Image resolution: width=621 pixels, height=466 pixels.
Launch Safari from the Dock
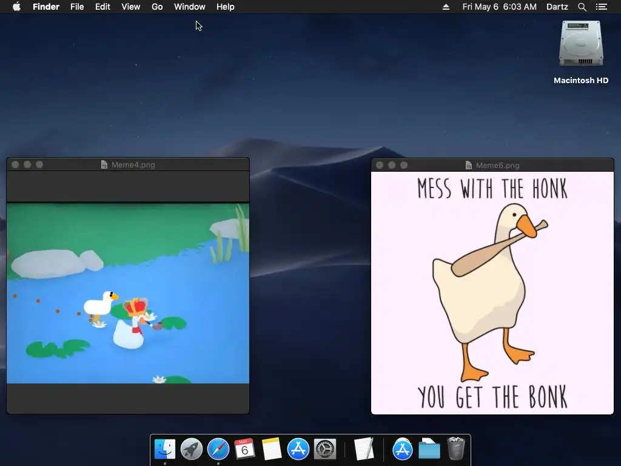pyautogui.click(x=218, y=450)
